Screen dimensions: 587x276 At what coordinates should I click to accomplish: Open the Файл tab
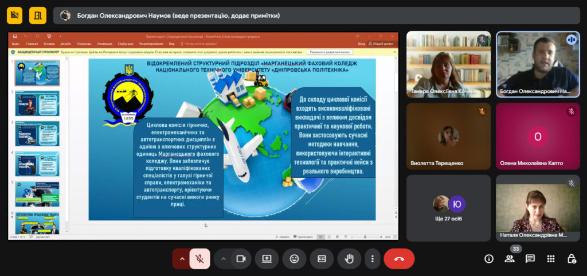pos(15,44)
